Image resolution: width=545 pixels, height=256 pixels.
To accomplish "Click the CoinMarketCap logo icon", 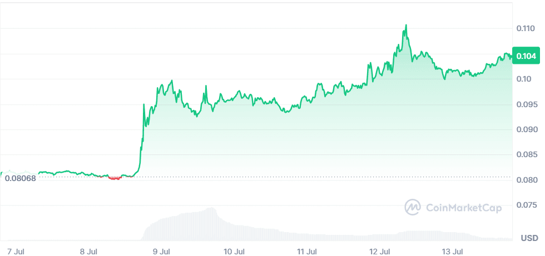I will (413, 207).
